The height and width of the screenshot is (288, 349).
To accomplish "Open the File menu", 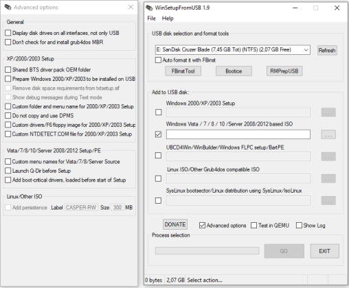I will pyautogui.click(x=151, y=19).
